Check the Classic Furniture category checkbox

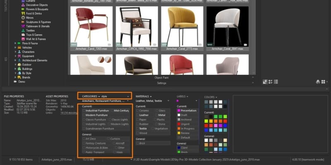tap(84, 120)
